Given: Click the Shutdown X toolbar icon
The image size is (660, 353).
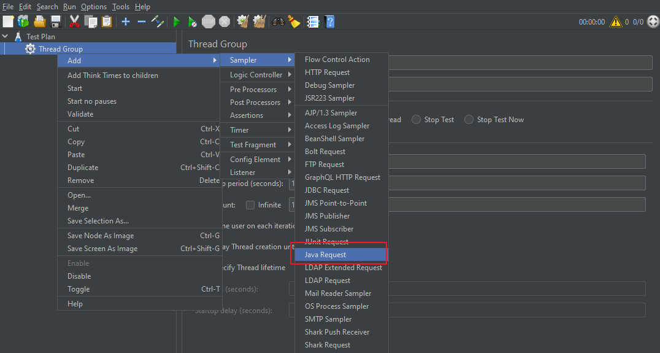Looking at the screenshot, I should pyautogui.click(x=224, y=21).
